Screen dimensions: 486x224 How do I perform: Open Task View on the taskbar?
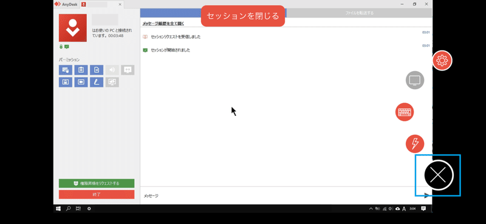78,209
